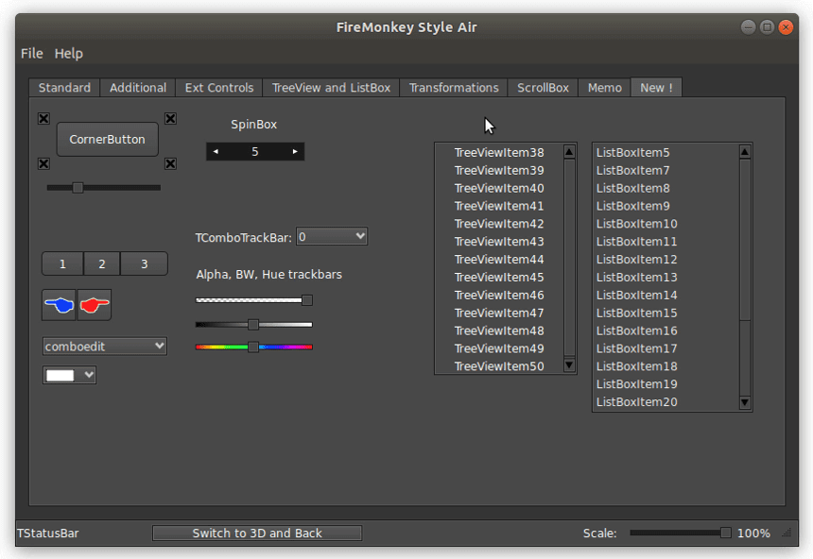
Task: Click ListBox scrollbar down arrow
Action: click(745, 402)
